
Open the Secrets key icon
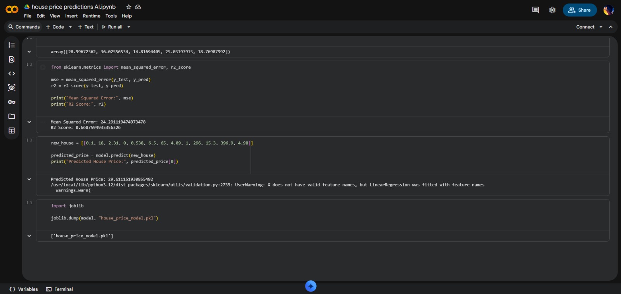pyautogui.click(x=12, y=102)
